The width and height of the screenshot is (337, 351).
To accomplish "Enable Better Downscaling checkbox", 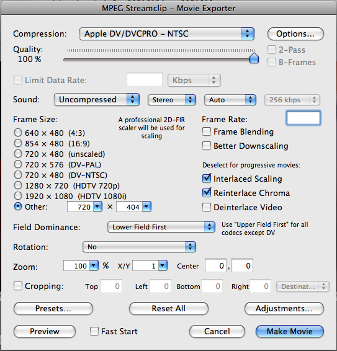I will (x=207, y=146).
